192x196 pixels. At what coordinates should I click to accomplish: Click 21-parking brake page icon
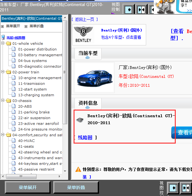click(14, 112)
